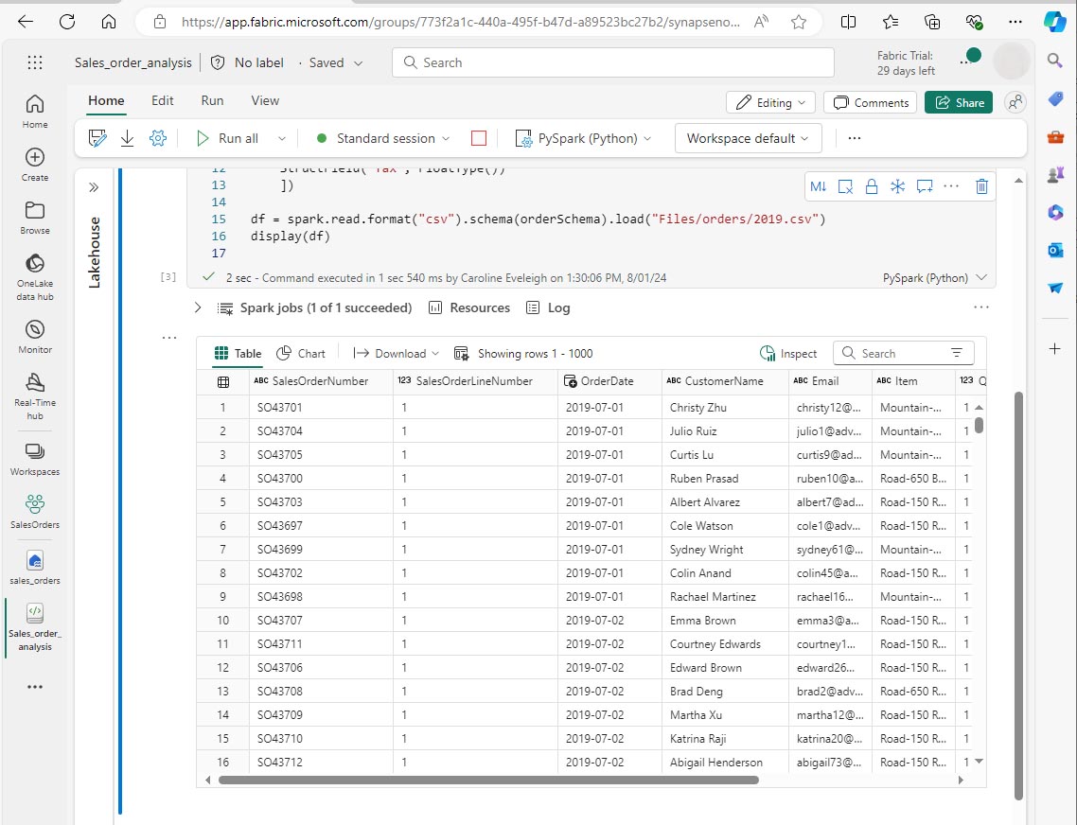The width and height of the screenshot is (1077, 825).
Task: Click the browser refresh button
Action: click(x=67, y=22)
